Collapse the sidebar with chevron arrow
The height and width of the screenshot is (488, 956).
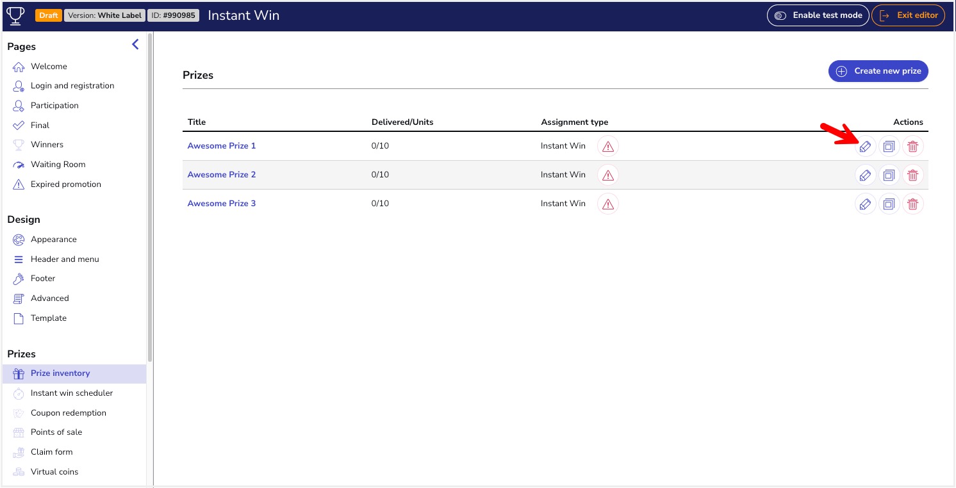click(x=135, y=44)
